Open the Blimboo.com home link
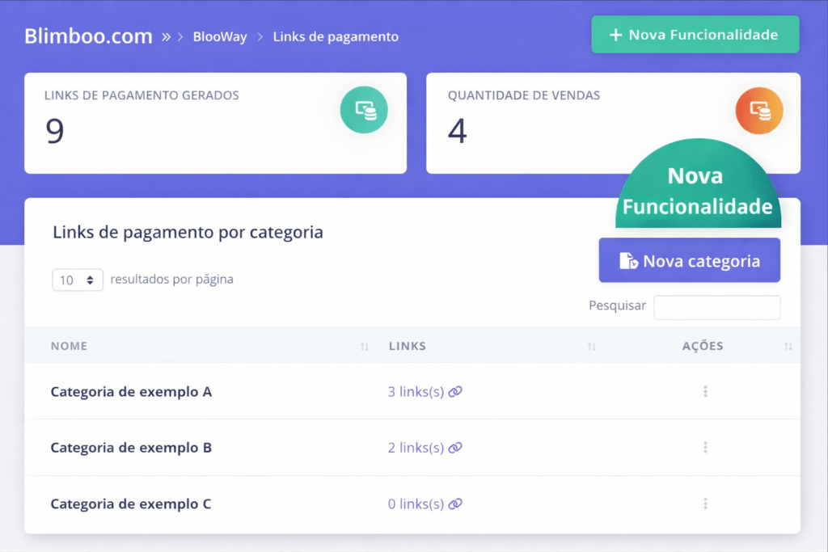This screenshot has height=552, width=828. click(x=88, y=36)
